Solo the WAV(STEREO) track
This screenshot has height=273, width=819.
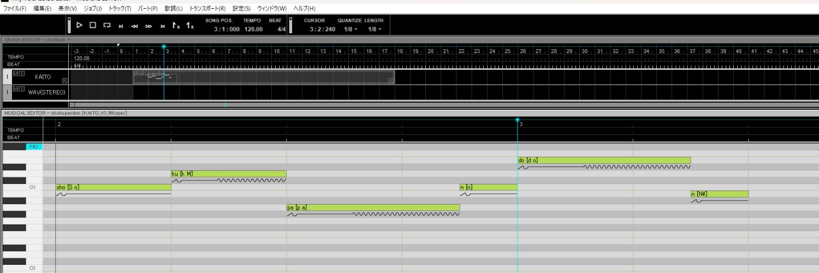click(x=21, y=88)
